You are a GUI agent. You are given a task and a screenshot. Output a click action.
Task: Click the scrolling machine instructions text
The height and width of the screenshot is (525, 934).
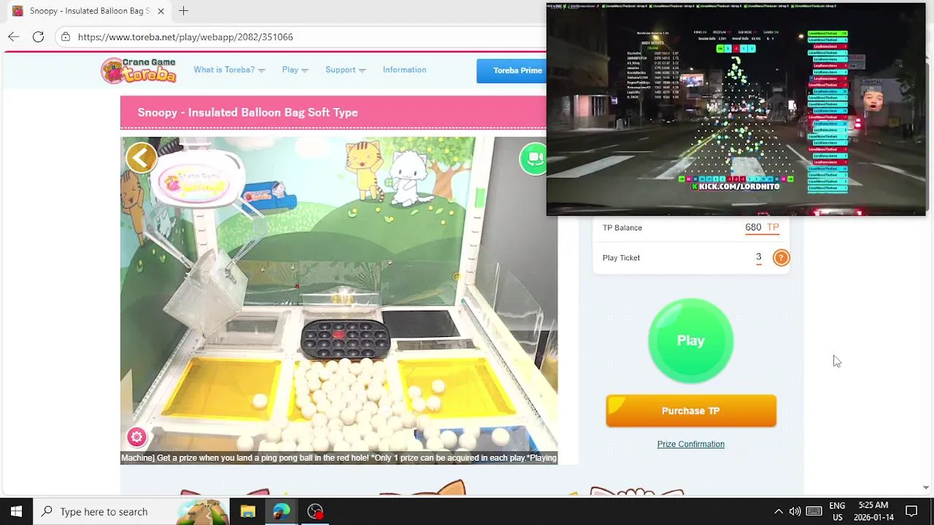pyautogui.click(x=339, y=458)
